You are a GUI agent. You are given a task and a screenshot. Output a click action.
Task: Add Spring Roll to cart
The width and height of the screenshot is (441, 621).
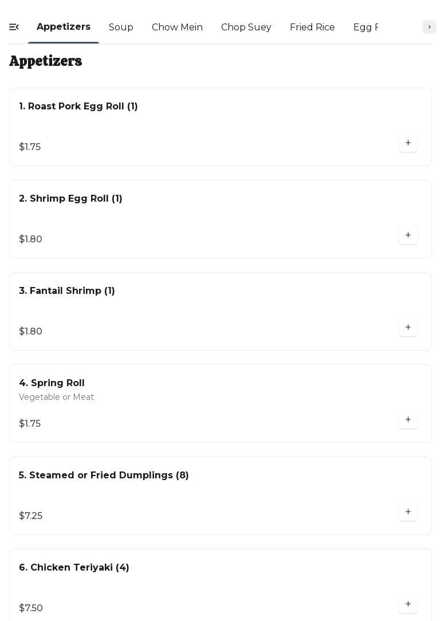tap(408, 420)
